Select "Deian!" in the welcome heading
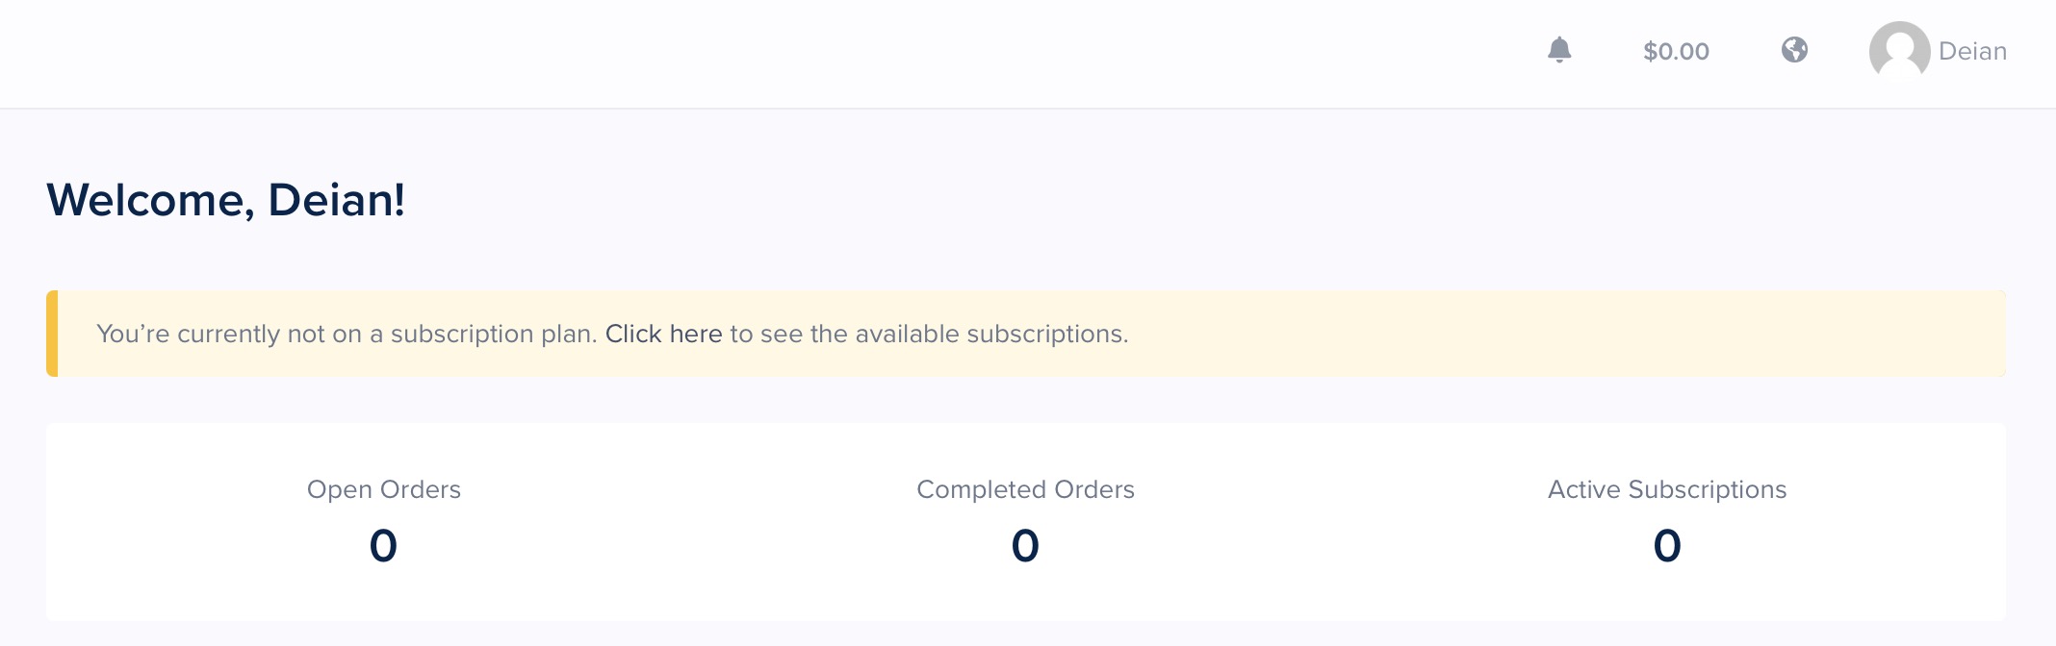The height and width of the screenshot is (646, 2056). tap(336, 200)
